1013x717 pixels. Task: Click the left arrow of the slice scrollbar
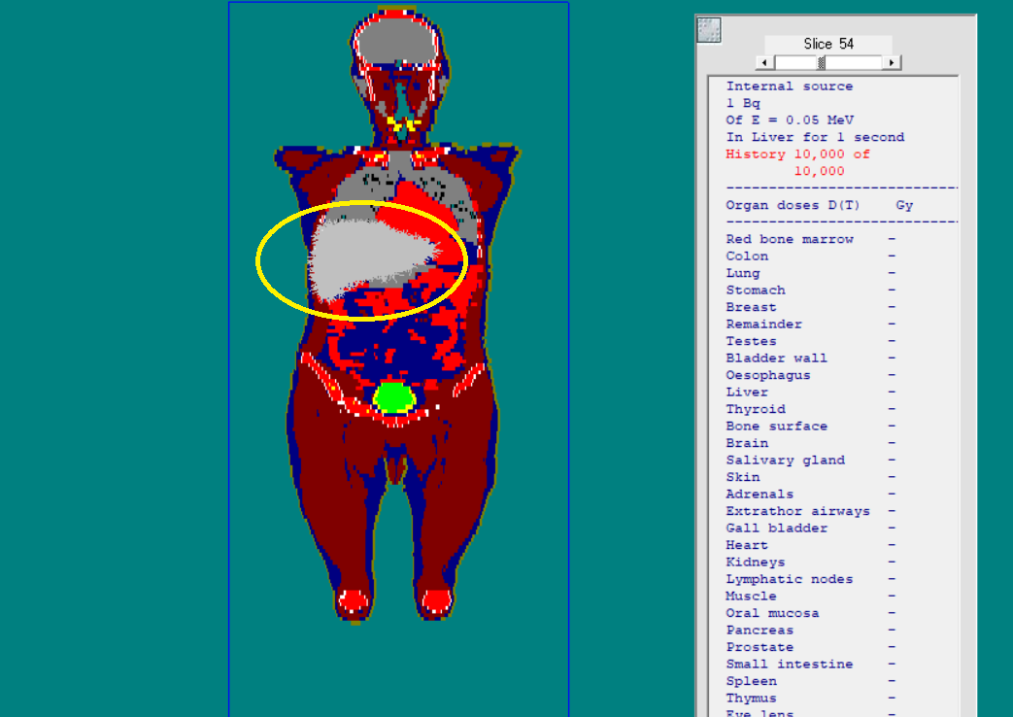point(764,62)
